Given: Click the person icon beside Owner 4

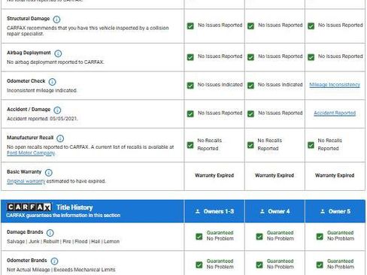Looking at the screenshot, I should coord(262,211).
